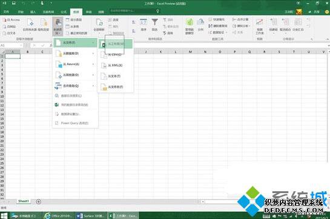Choose From Folder (从文件夹) submenu item
Viewport: 330px width, 219px height.
coord(116,87)
